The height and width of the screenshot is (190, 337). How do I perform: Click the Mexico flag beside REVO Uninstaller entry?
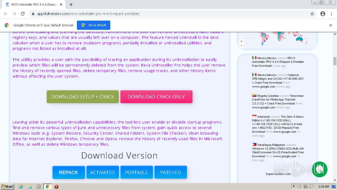click(254, 58)
